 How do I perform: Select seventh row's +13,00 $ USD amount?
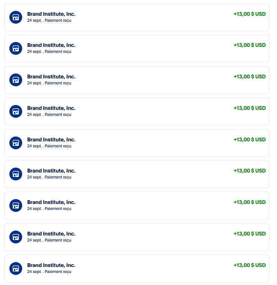[x=250, y=202]
